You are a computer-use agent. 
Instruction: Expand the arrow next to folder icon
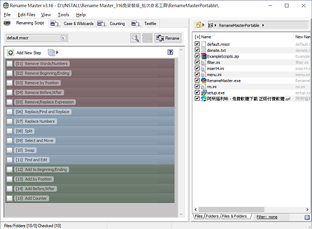203,25
